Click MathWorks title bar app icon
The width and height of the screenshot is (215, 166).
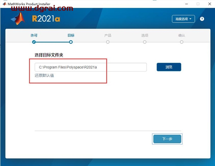coord(4,4)
